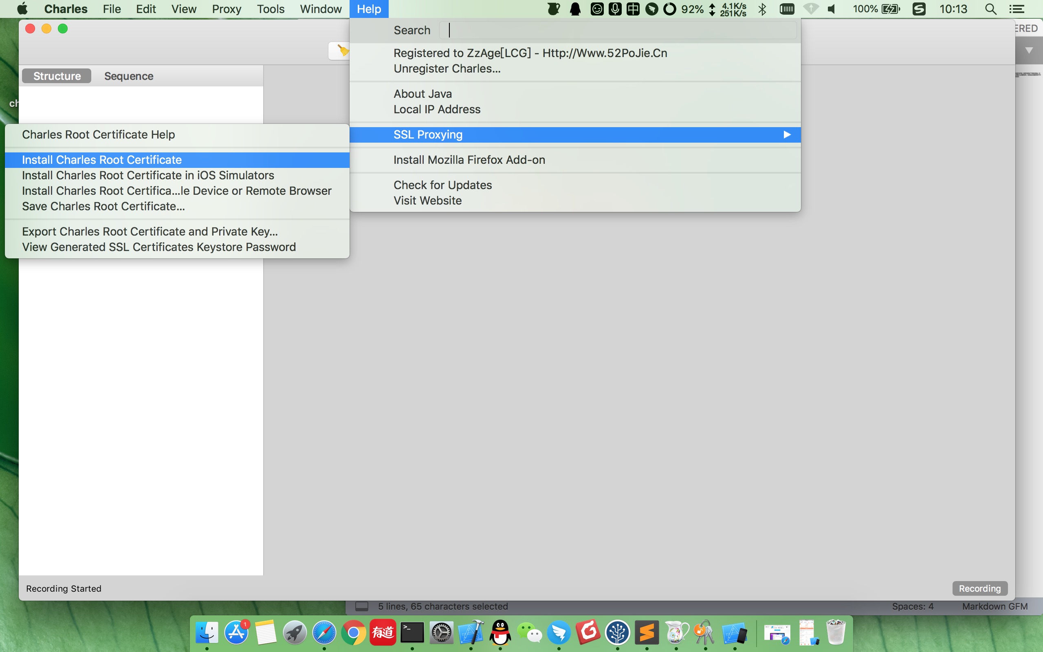Open the Charles application menu
Viewport: 1043px width, 652px height.
tap(66, 9)
